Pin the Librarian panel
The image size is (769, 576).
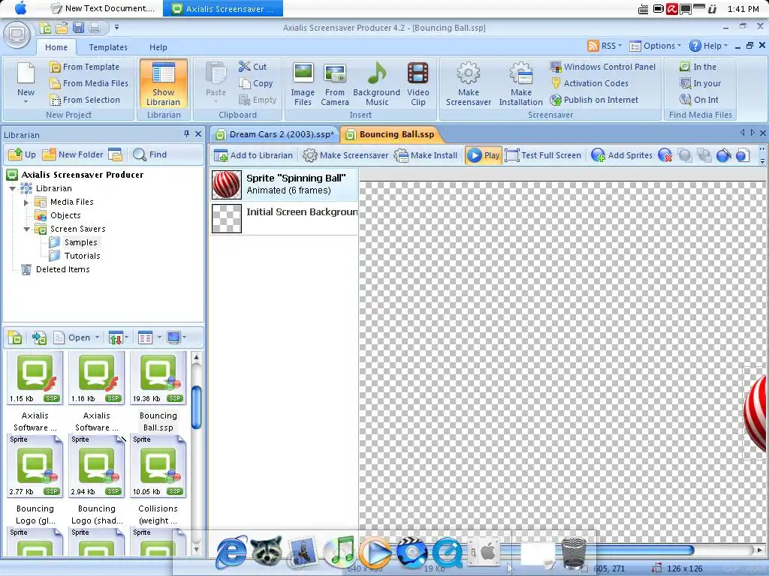(186, 133)
